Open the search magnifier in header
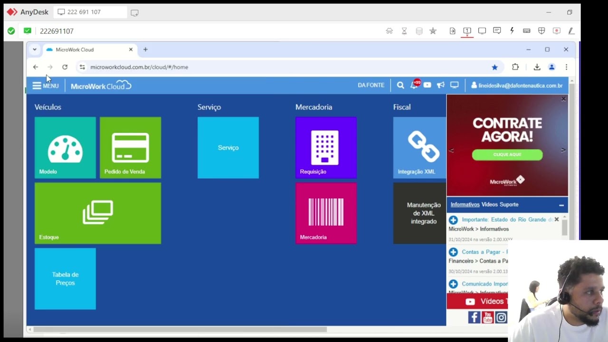Screen dimensions: 608x342 pyautogui.click(x=400, y=85)
